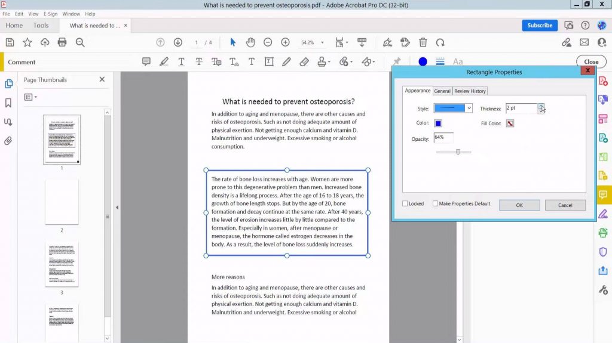This screenshot has height=343, width=612.
Task: Select the Underline text tool
Action: pos(182,61)
